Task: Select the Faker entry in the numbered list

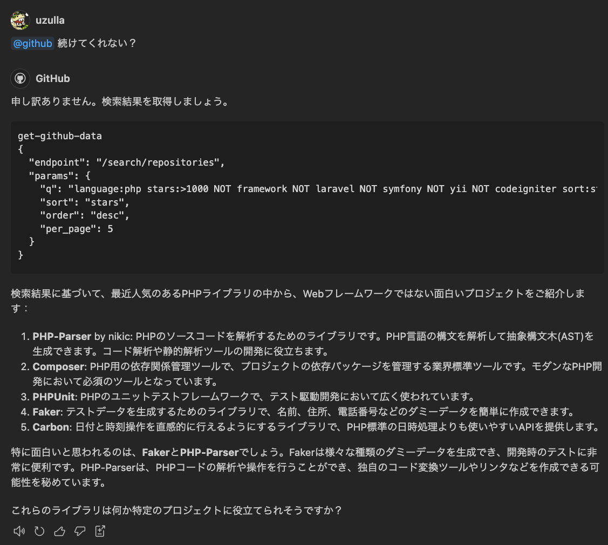Action: [x=47, y=412]
